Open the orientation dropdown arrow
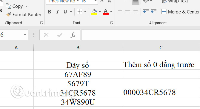 pos(151,1)
